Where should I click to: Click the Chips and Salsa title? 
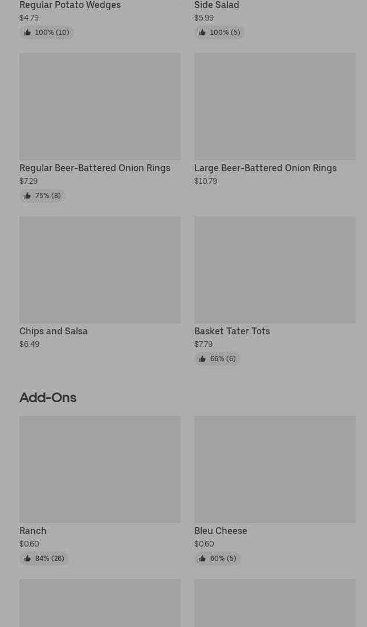coord(54,331)
